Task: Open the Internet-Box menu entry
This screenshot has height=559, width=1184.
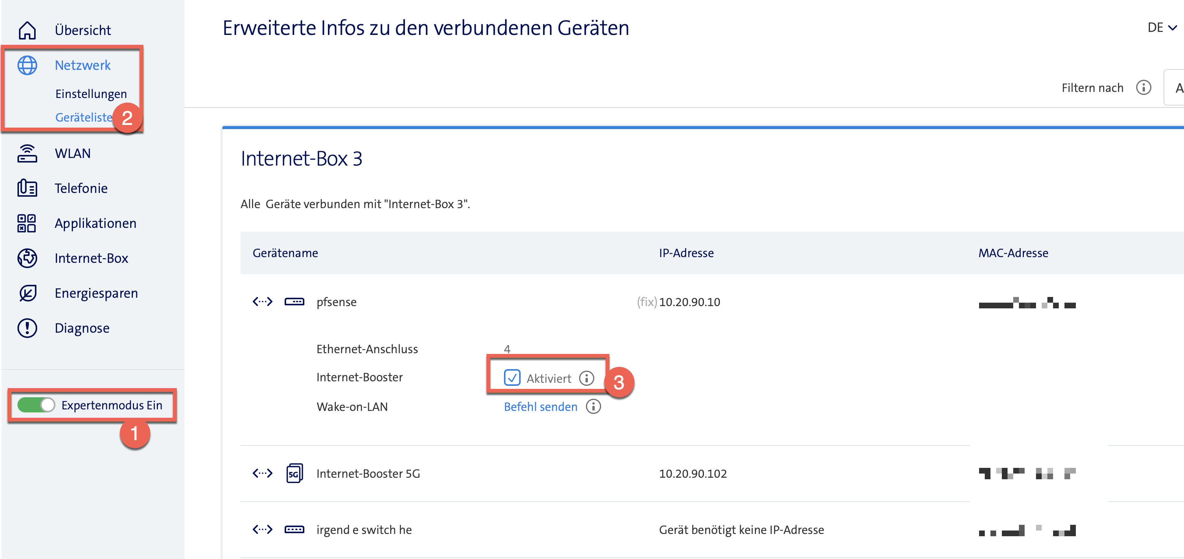Action: tap(91, 258)
